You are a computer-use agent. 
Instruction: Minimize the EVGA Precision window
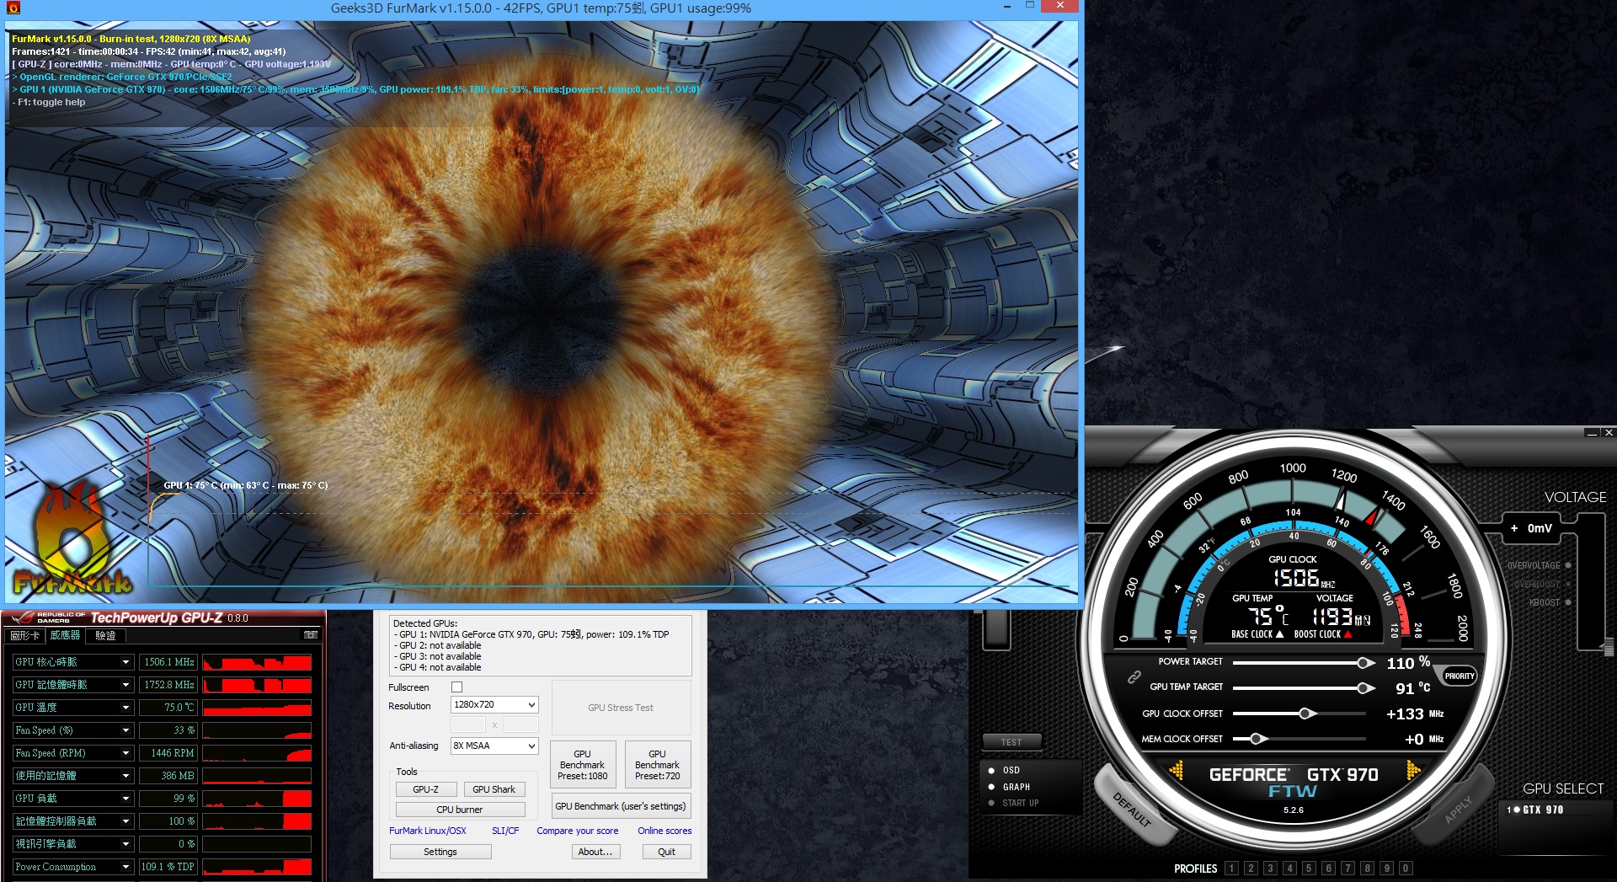tap(1592, 433)
